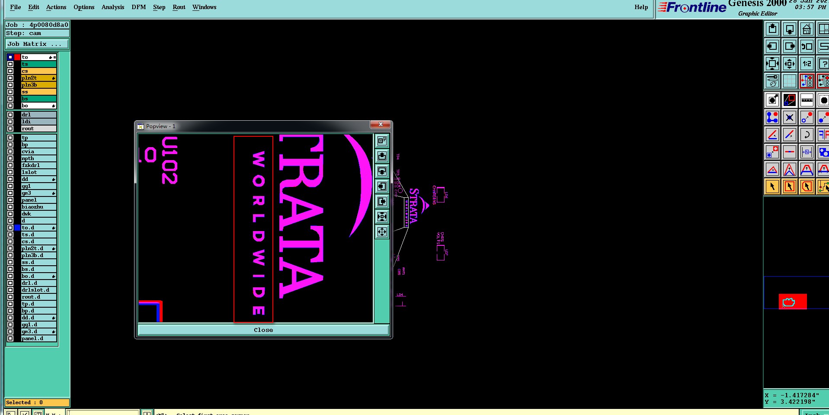
Task: Click the circle with arrow feature icon
Action: pos(772,100)
